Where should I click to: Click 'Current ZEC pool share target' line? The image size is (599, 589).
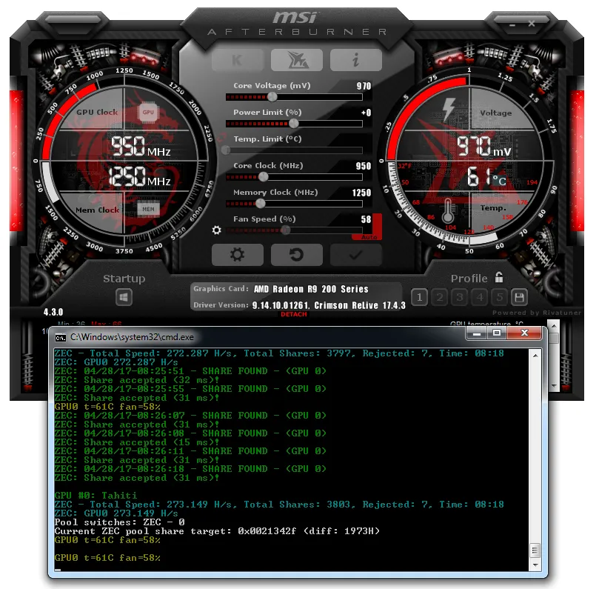click(x=217, y=531)
